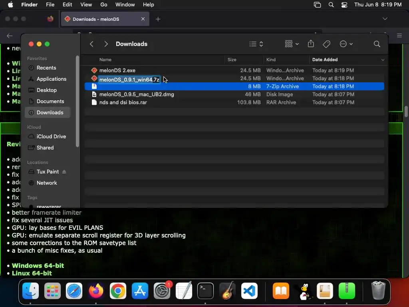Switch to Downloads - melonDS browser tab
The image size is (409, 307).
(105, 19)
